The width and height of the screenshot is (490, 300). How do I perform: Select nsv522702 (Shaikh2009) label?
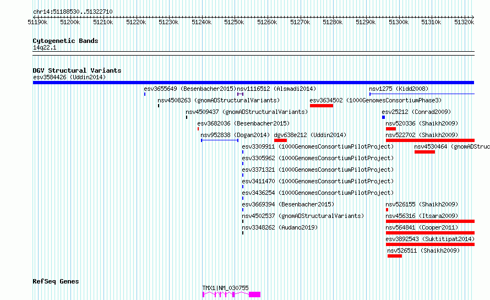(x=422, y=135)
